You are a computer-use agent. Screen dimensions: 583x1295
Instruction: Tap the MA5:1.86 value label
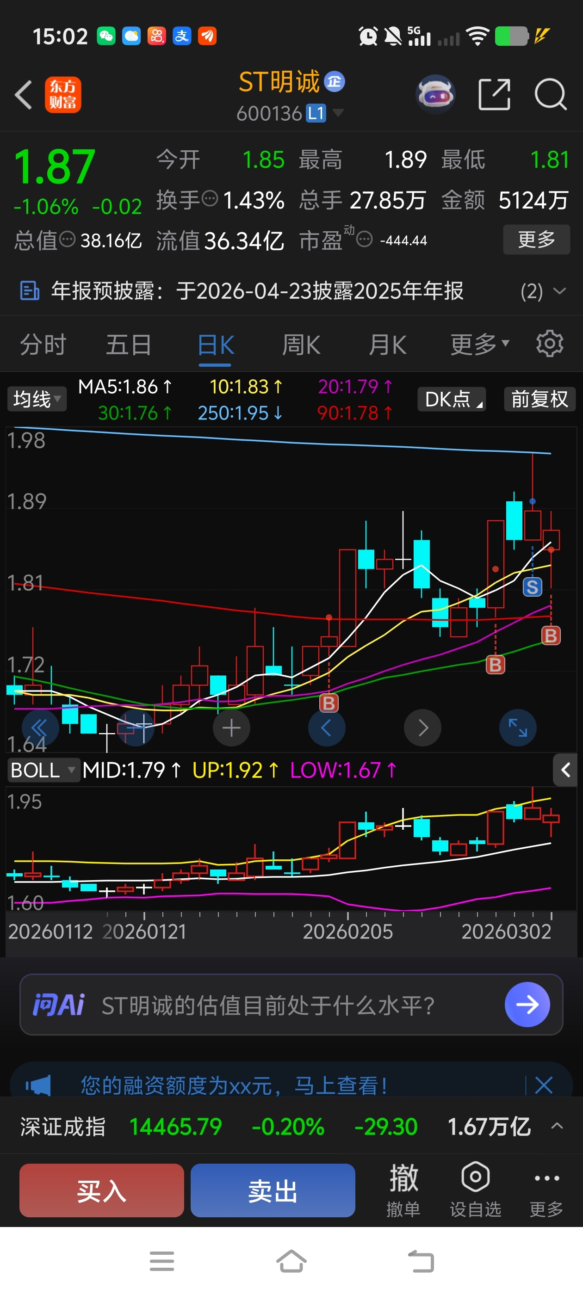point(125,387)
